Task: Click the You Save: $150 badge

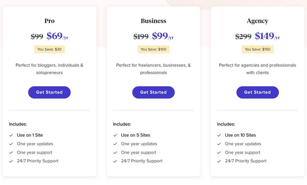Action: click(x=258, y=49)
